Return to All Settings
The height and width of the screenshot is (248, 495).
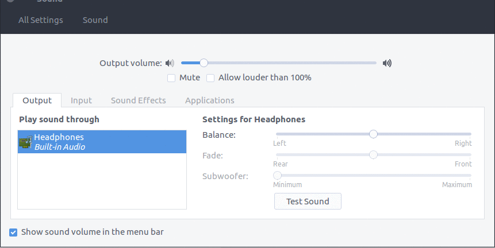[41, 20]
